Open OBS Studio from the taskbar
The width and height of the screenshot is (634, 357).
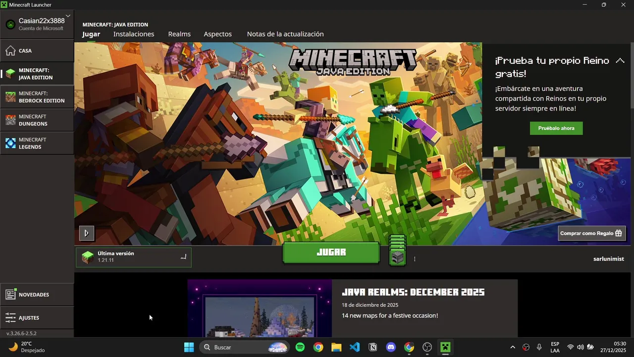[427, 347]
